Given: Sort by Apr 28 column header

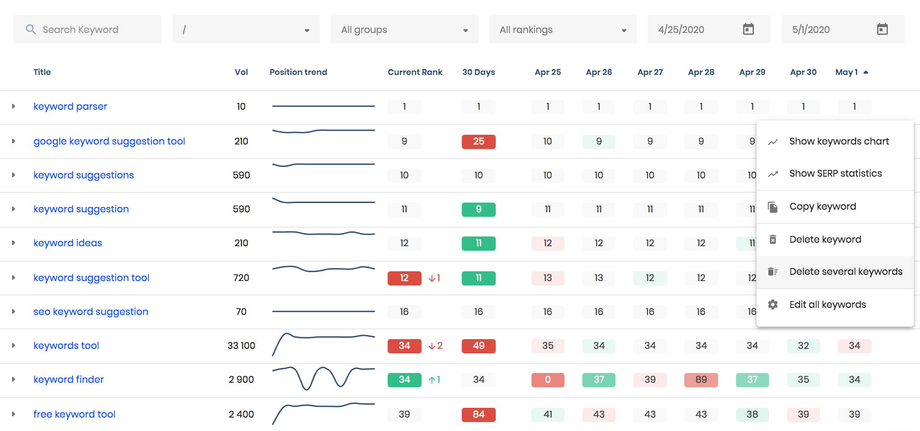Looking at the screenshot, I should [x=701, y=72].
